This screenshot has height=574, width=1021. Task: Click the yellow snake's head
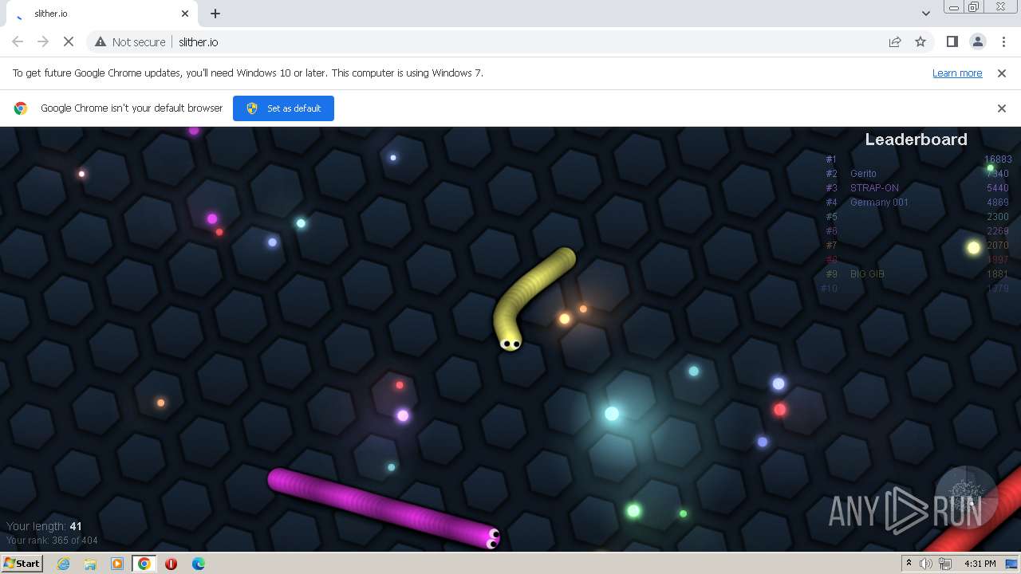[510, 342]
